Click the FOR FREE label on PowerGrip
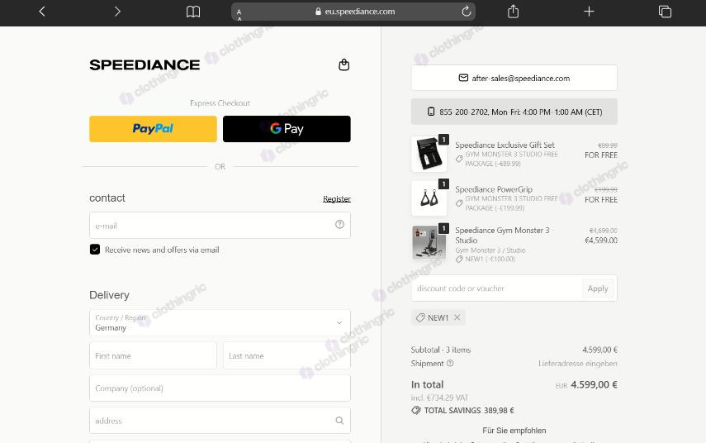 pos(601,200)
